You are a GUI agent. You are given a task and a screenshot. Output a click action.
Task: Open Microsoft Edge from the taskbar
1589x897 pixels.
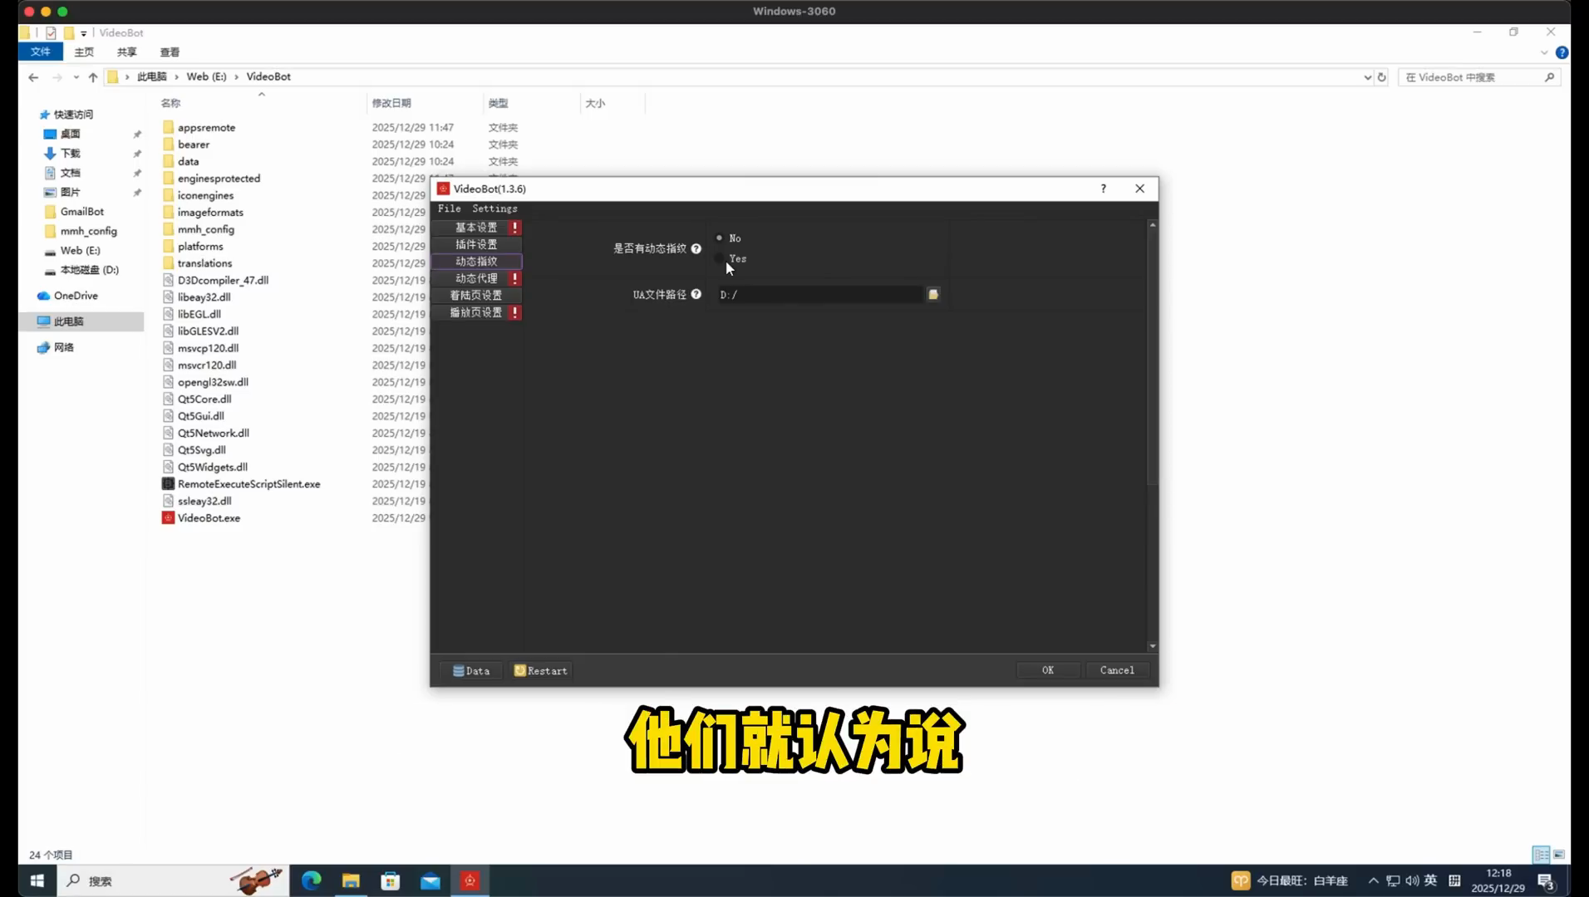coord(312,880)
